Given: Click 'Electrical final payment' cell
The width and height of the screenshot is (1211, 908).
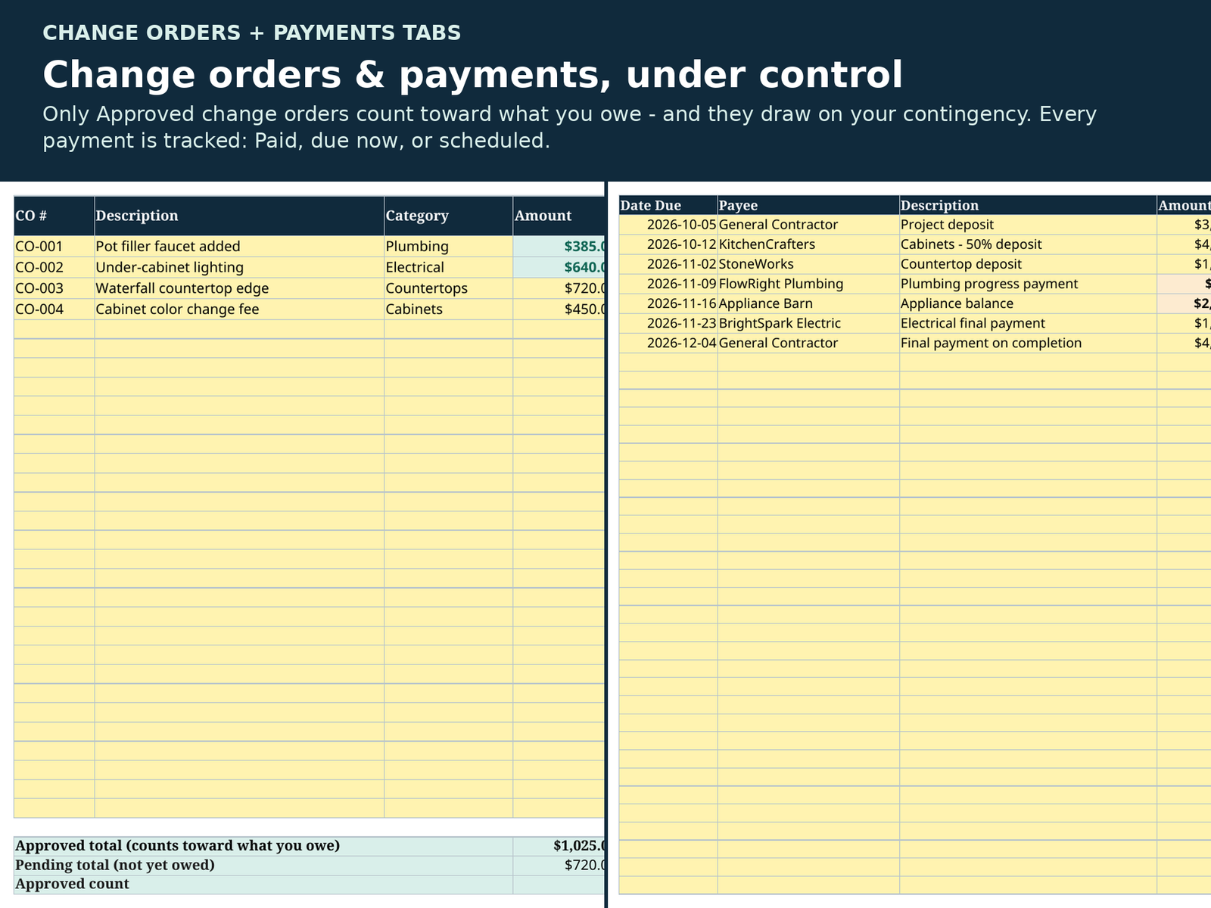Looking at the screenshot, I should pos(1028,323).
